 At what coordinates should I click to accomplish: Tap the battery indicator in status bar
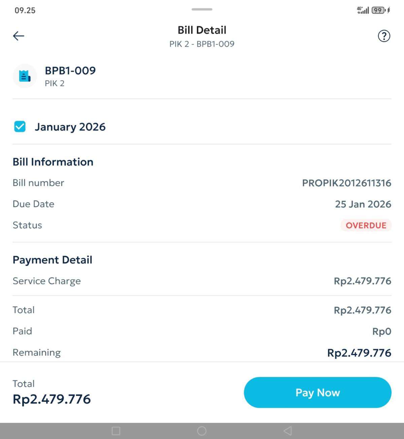(x=378, y=10)
